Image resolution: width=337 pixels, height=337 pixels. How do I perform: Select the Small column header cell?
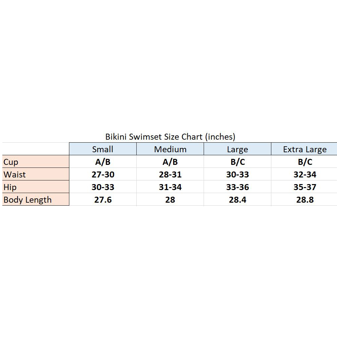[103, 149]
